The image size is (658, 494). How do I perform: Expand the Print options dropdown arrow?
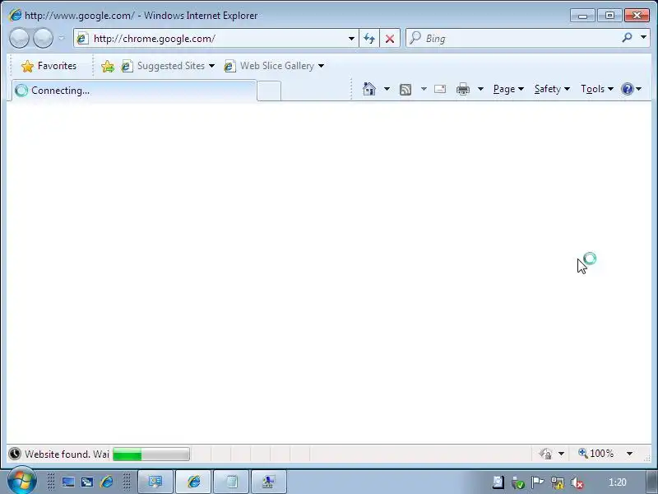pos(480,89)
